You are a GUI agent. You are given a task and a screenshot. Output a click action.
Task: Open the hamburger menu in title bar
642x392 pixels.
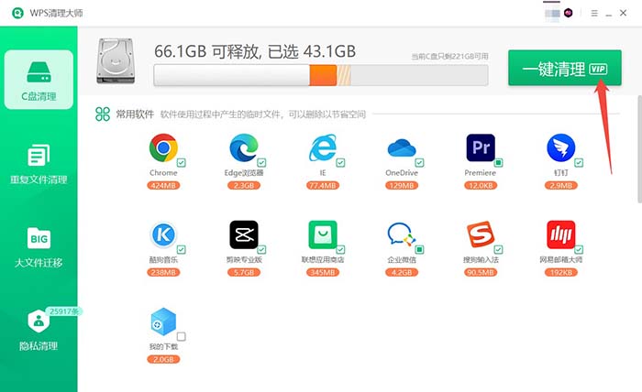594,13
